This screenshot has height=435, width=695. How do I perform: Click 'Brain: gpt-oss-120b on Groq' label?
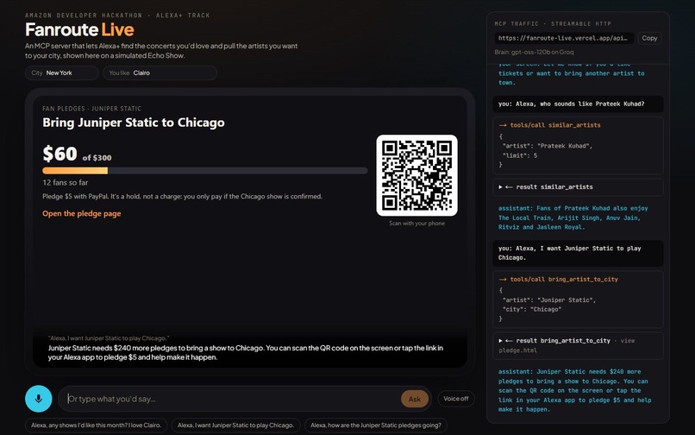(534, 52)
